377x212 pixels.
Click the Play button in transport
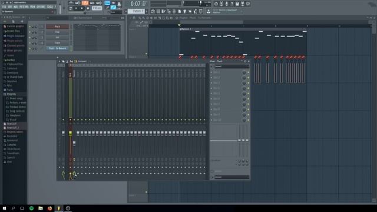[x=76, y=8]
